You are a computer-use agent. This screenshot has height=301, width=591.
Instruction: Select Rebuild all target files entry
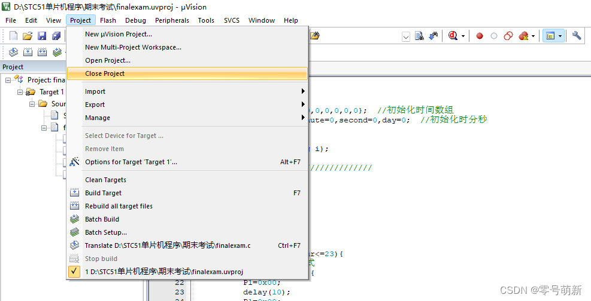[187, 206]
